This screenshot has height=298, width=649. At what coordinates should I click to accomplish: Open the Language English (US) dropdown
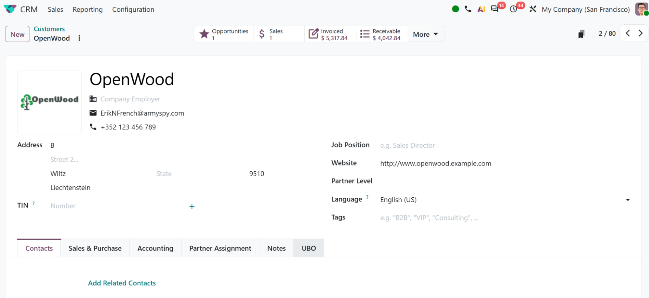[505, 200]
